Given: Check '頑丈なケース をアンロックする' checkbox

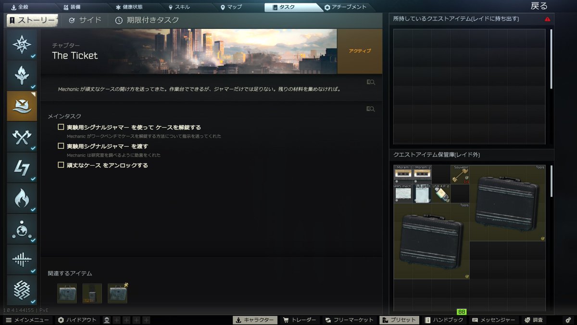Looking at the screenshot, I should tap(61, 165).
